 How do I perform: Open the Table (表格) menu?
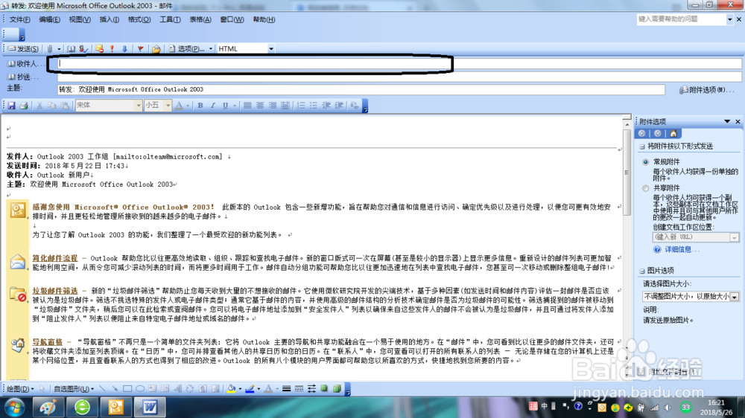[200, 19]
